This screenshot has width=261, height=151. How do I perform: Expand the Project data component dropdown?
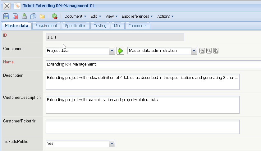tap(112, 51)
